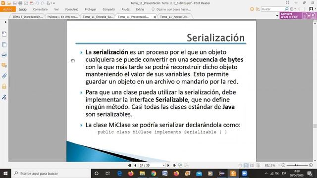
Task: Open the Ver ribbon tab
Action: coord(56,9)
